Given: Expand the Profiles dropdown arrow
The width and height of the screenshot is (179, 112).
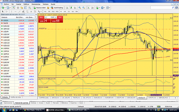Looking at the screenshot, I should 10,8.
